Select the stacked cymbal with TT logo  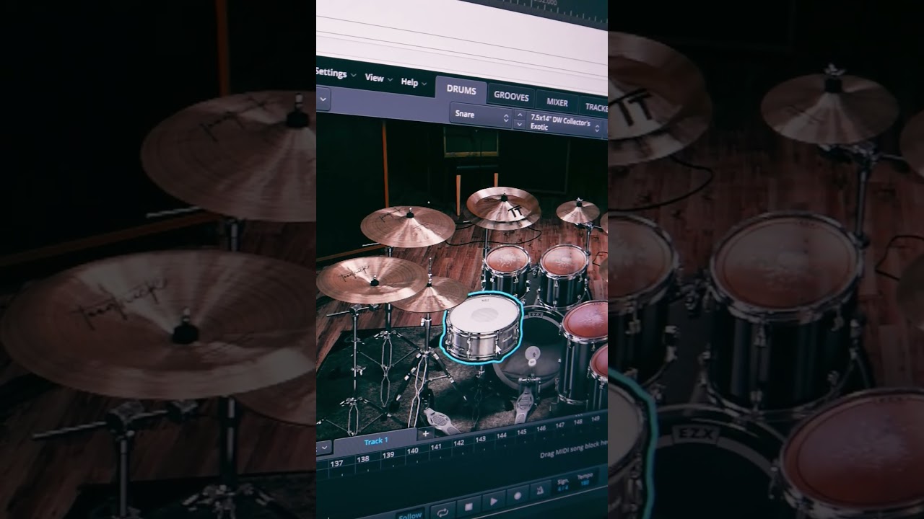503,207
